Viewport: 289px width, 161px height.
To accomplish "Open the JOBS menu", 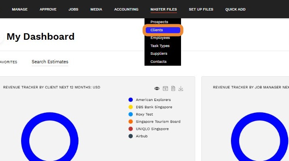I will pyautogui.click(x=73, y=9).
